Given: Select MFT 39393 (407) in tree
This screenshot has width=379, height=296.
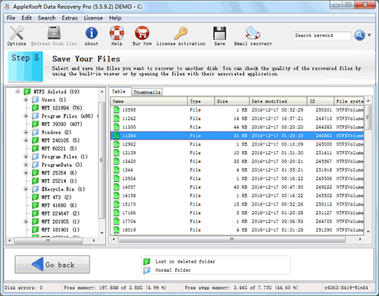Looking at the screenshot, I should coord(61,124).
